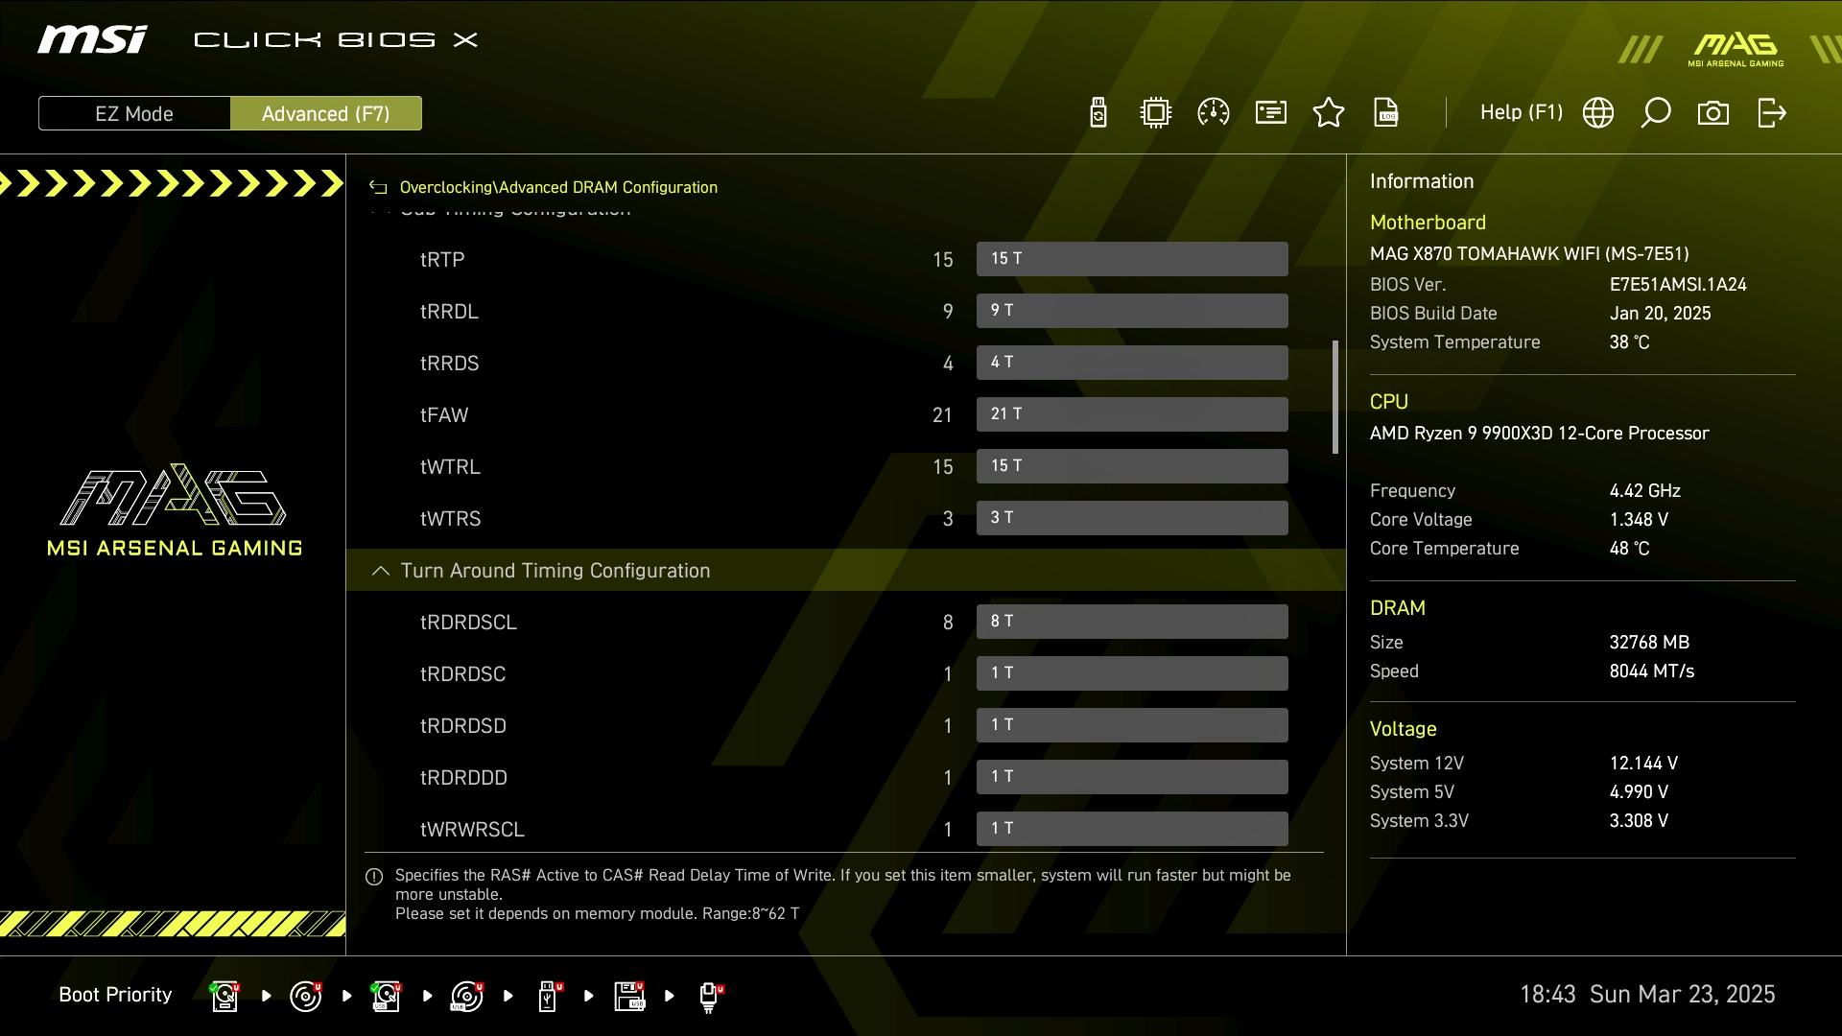Select the USB floppy boot device icon
The width and height of the screenshot is (1842, 1036).
click(x=629, y=996)
